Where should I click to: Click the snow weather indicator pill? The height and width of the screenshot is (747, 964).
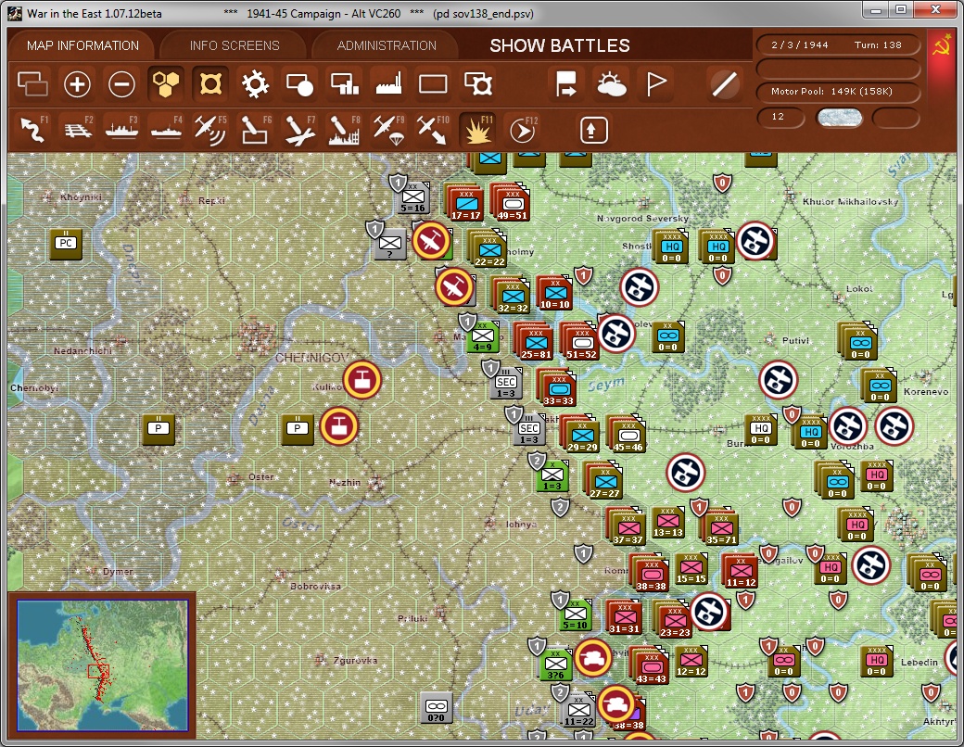(x=839, y=118)
